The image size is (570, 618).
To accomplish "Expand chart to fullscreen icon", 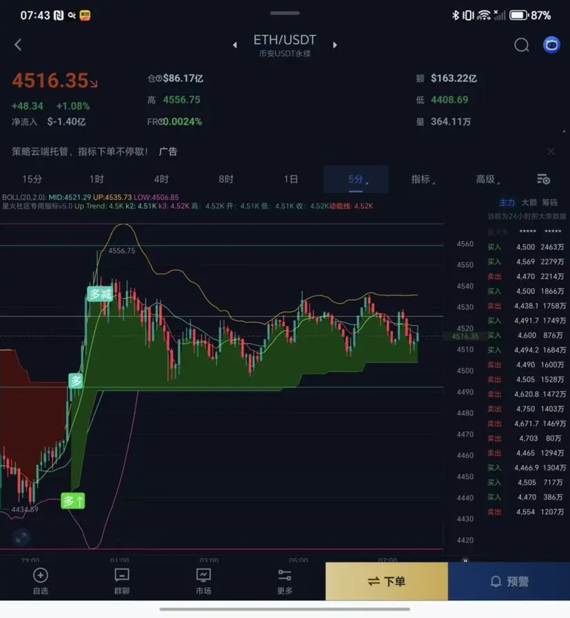I will click(x=21, y=537).
